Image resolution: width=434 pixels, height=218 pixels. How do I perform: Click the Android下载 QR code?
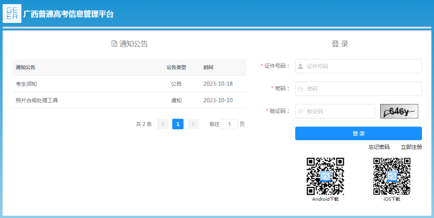(325, 176)
